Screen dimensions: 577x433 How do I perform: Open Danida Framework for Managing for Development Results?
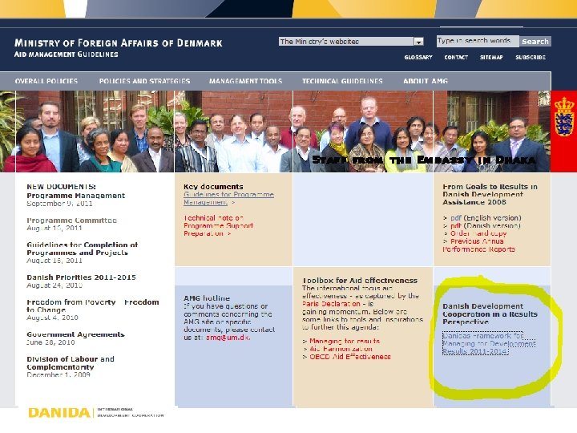[489, 343]
